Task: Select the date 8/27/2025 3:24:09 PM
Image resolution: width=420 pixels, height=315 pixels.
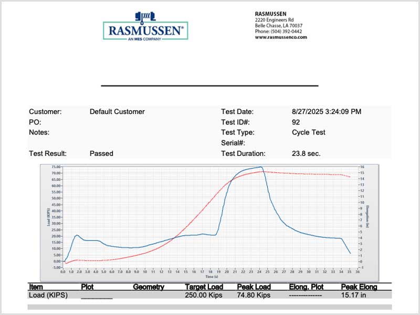Action: point(327,112)
